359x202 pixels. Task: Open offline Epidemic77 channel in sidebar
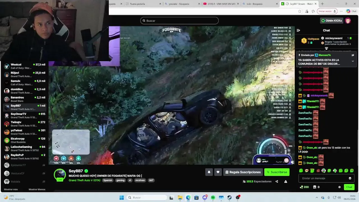(x=25, y=165)
